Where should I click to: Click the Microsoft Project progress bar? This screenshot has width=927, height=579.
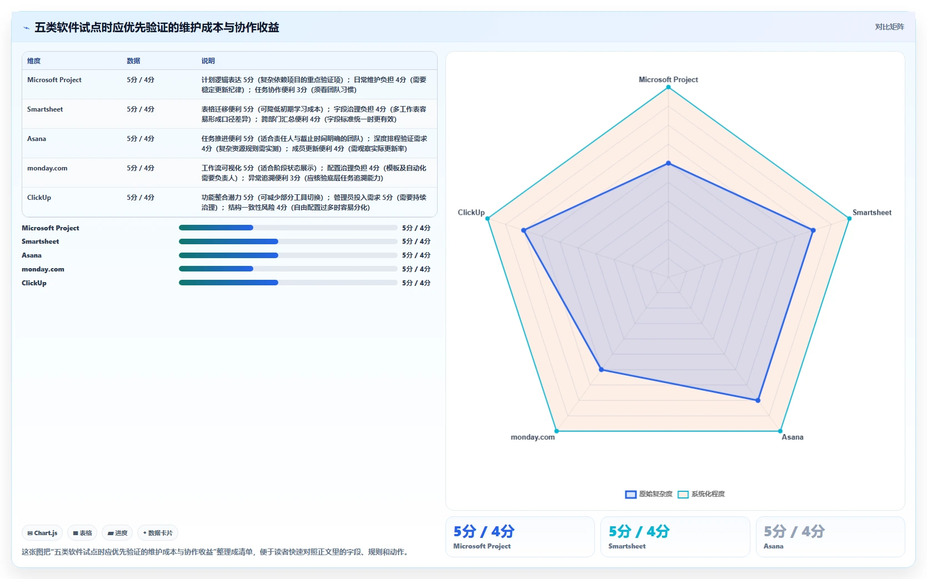pyautogui.click(x=288, y=228)
